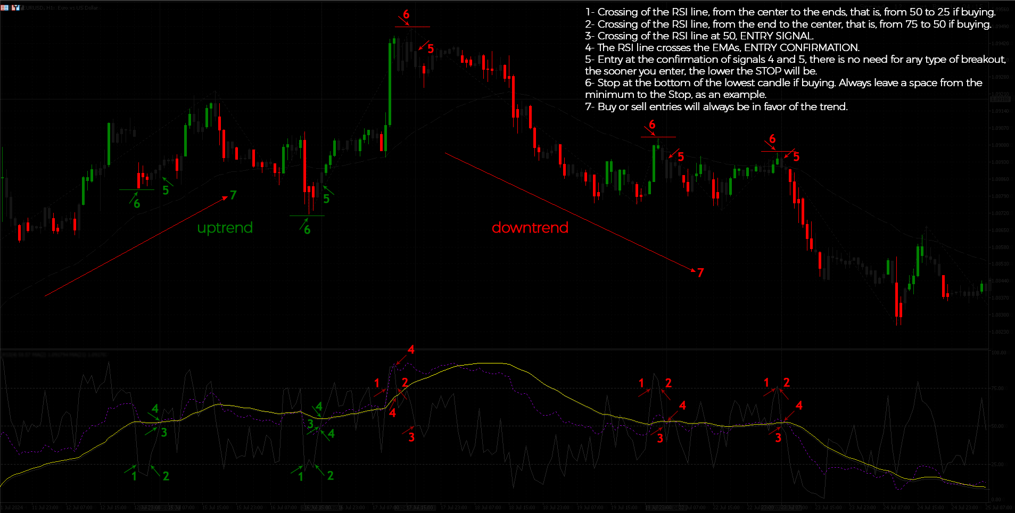Viewport: 1015px width, 513px height.
Task: Click price axis value 1.09070
Action: tap(1001, 128)
